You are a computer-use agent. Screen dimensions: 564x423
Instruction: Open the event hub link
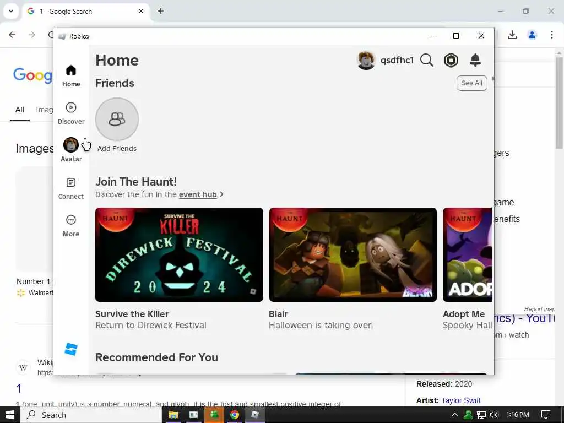coord(198,194)
